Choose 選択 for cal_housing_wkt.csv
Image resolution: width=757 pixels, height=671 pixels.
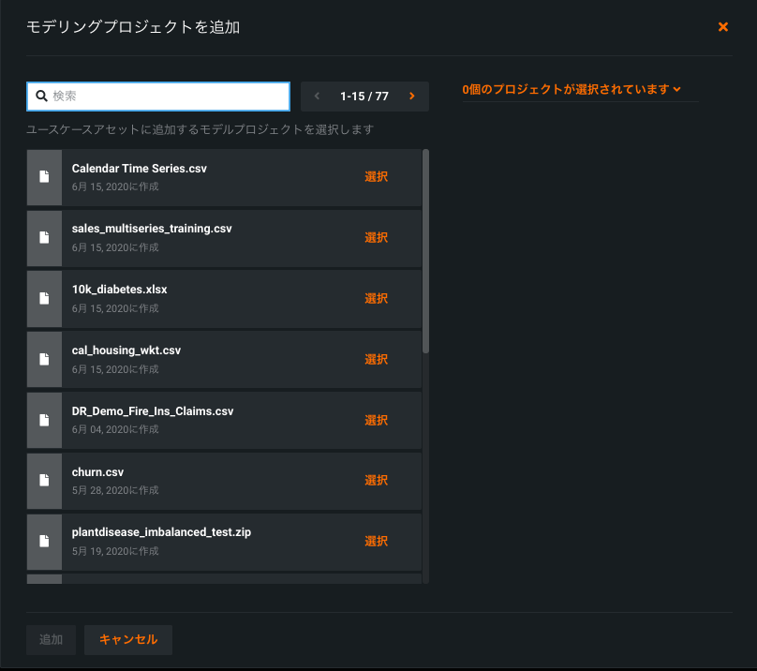tap(376, 359)
